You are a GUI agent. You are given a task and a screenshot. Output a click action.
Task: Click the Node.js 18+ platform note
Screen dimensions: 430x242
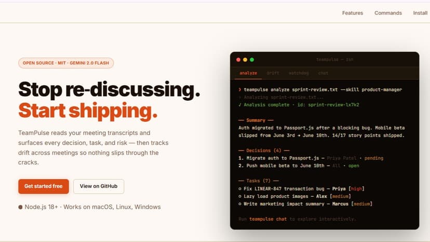coord(92,207)
